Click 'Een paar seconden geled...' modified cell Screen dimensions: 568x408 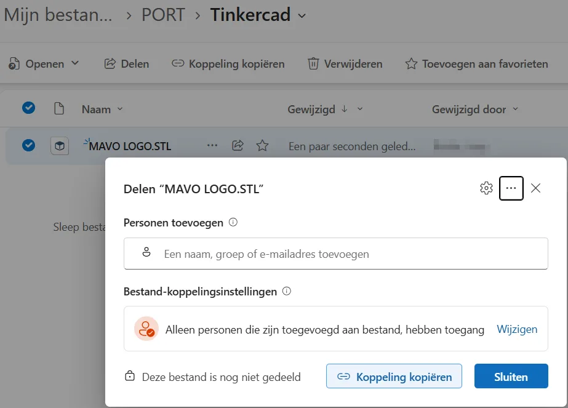(x=352, y=146)
